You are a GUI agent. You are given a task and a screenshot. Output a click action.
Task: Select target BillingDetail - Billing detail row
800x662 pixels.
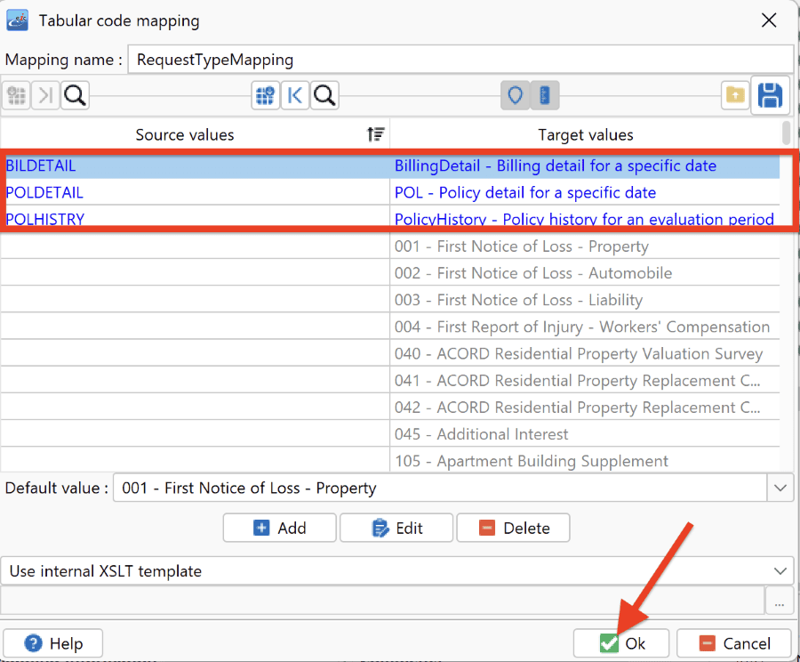(585, 166)
